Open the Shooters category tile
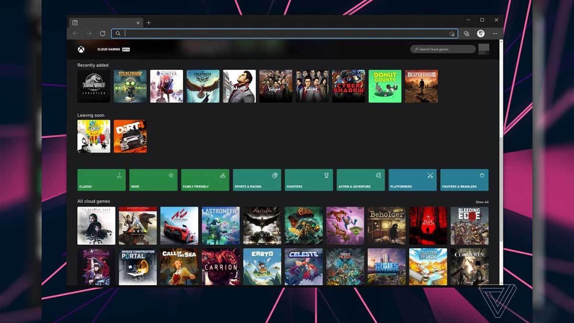The height and width of the screenshot is (323, 574). coord(309,180)
